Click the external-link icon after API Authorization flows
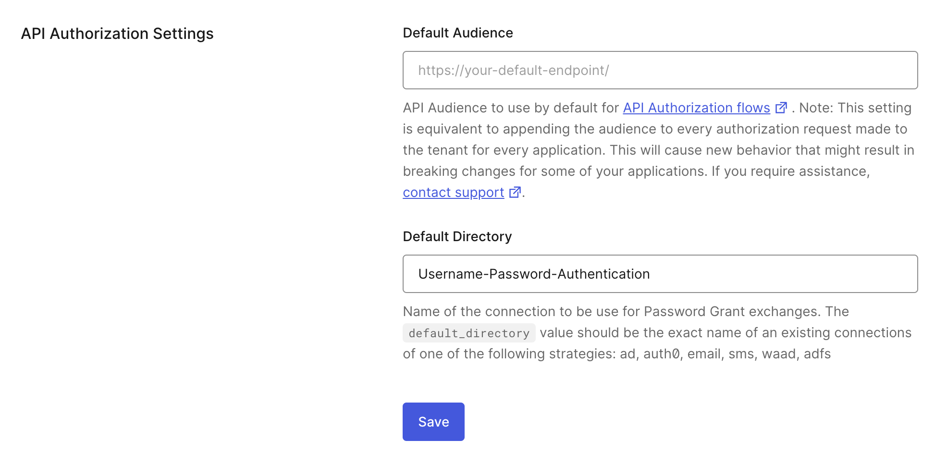This screenshot has height=465, width=935. point(782,108)
